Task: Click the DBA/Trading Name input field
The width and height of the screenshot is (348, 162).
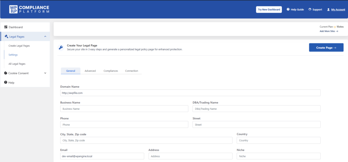Action: click(257, 109)
